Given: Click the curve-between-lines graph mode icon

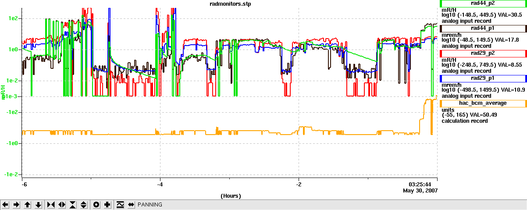Looking at the screenshot, I should [120, 205].
